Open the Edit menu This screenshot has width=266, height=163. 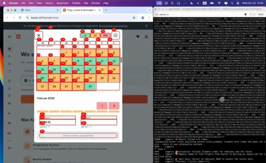click(x=31, y=3)
